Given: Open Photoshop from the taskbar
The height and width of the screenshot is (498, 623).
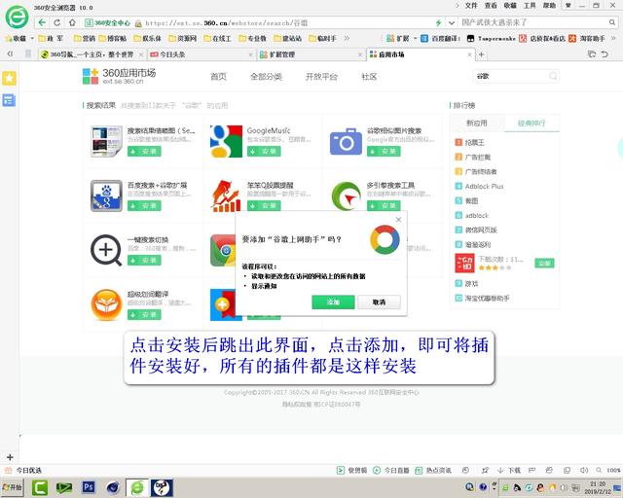Looking at the screenshot, I should pos(89,487).
